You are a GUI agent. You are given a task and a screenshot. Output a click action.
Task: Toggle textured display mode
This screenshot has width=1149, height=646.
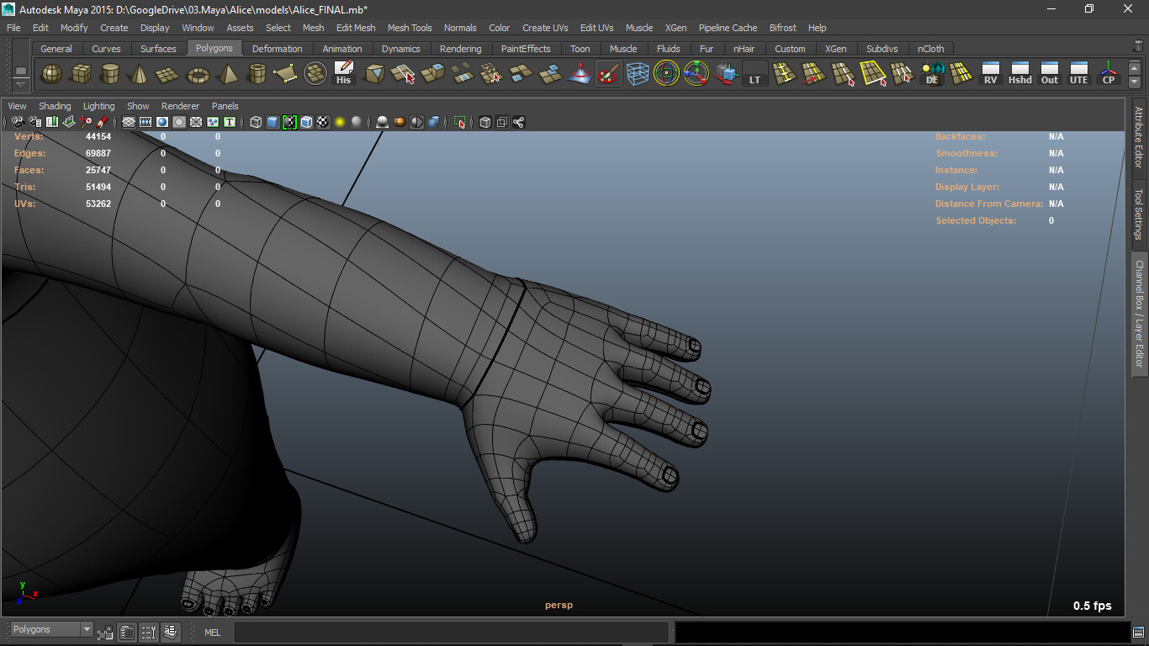(x=323, y=122)
